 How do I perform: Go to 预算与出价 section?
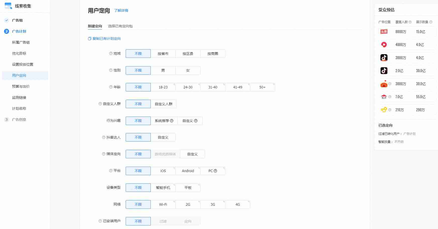(x=21, y=86)
